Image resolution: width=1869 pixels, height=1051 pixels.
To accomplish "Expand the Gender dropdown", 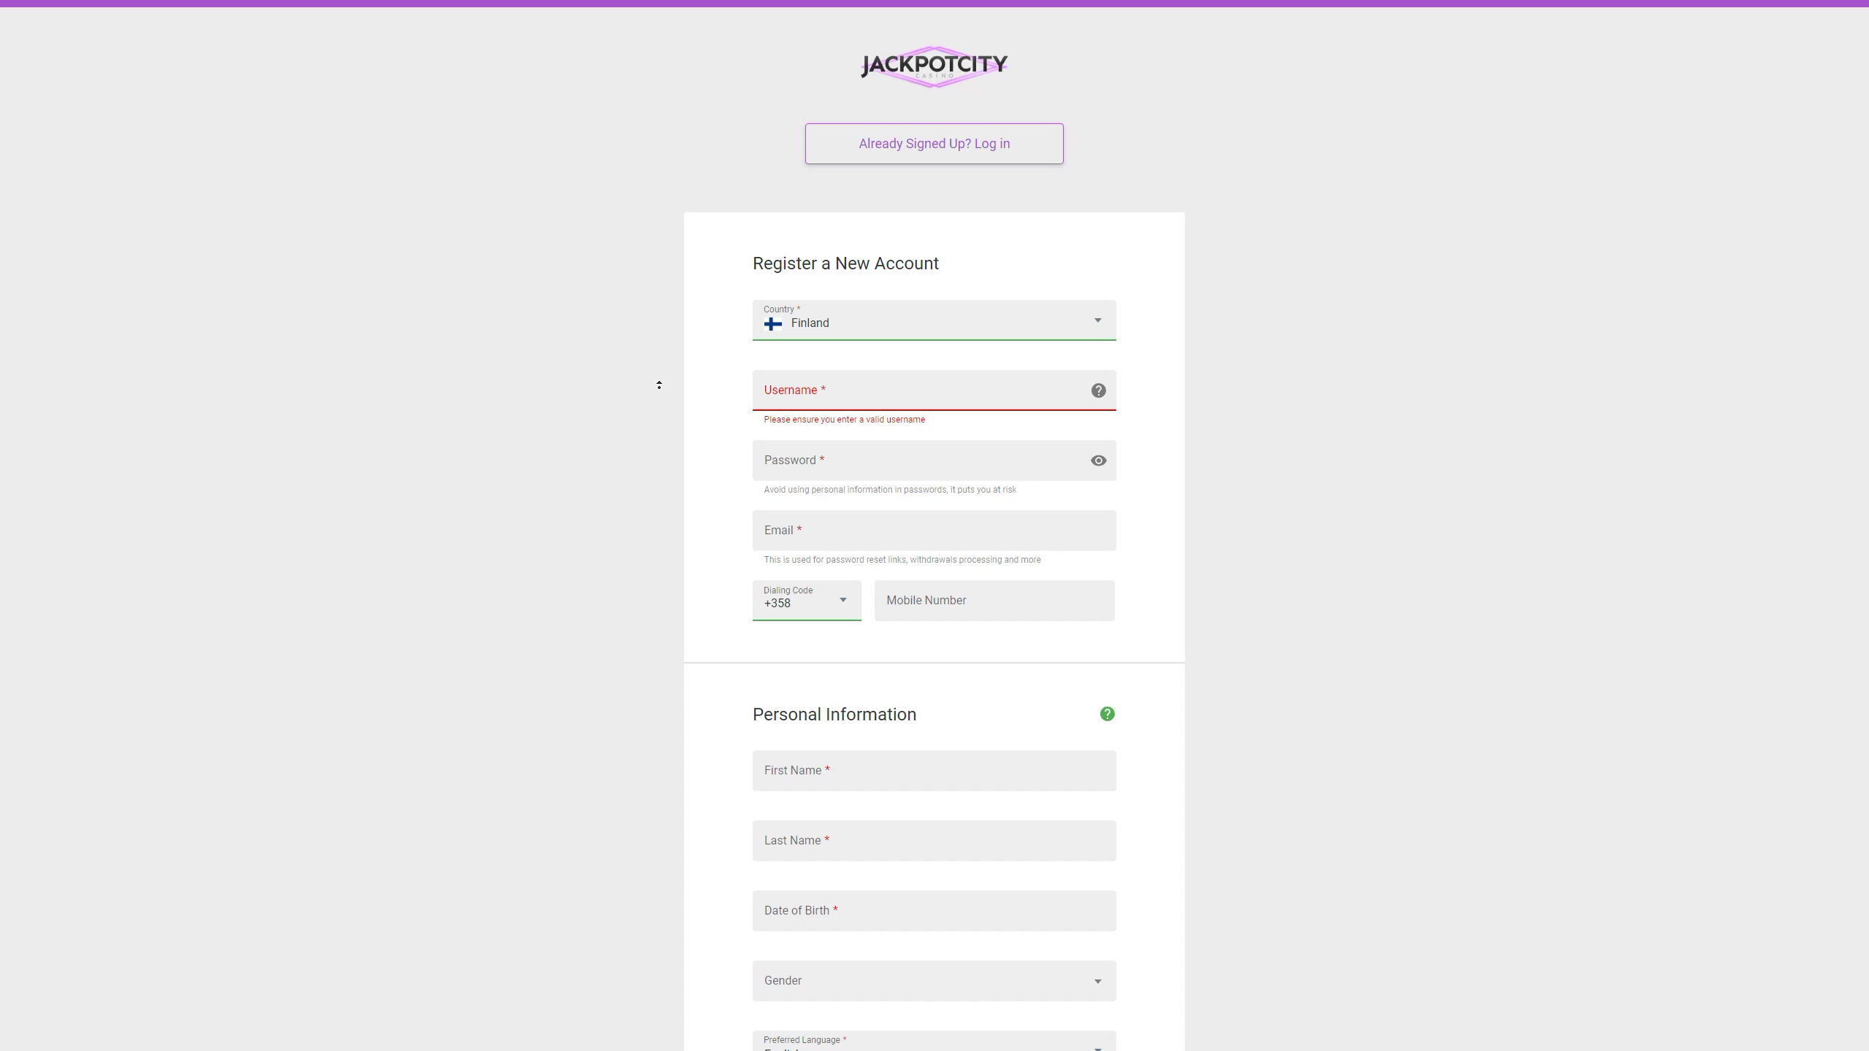I will coord(934,980).
